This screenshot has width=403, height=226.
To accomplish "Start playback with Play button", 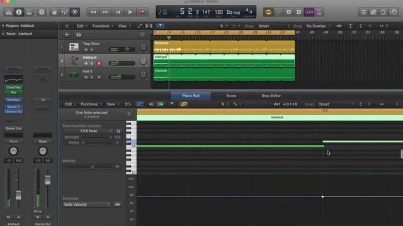I will point(130,12).
